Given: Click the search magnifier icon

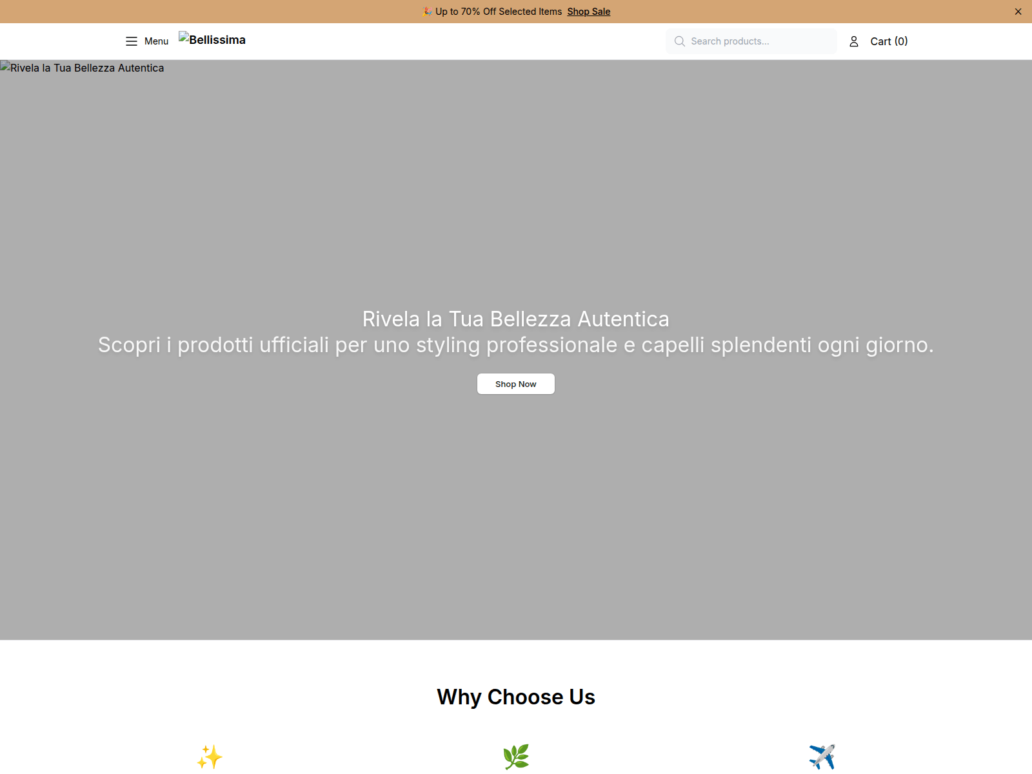Looking at the screenshot, I should coord(680,41).
